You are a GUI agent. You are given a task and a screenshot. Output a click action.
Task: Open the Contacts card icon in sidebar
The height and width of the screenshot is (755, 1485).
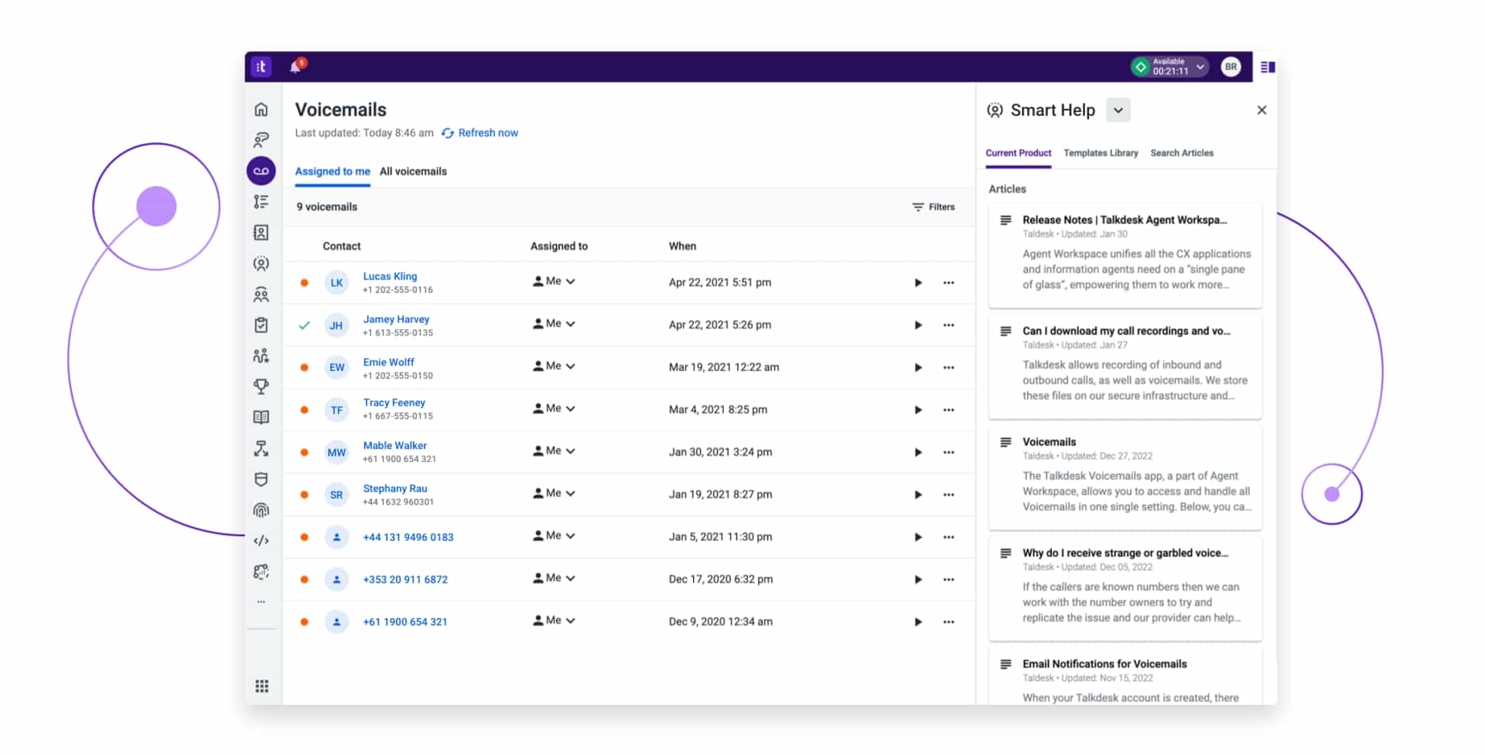click(261, 232)
